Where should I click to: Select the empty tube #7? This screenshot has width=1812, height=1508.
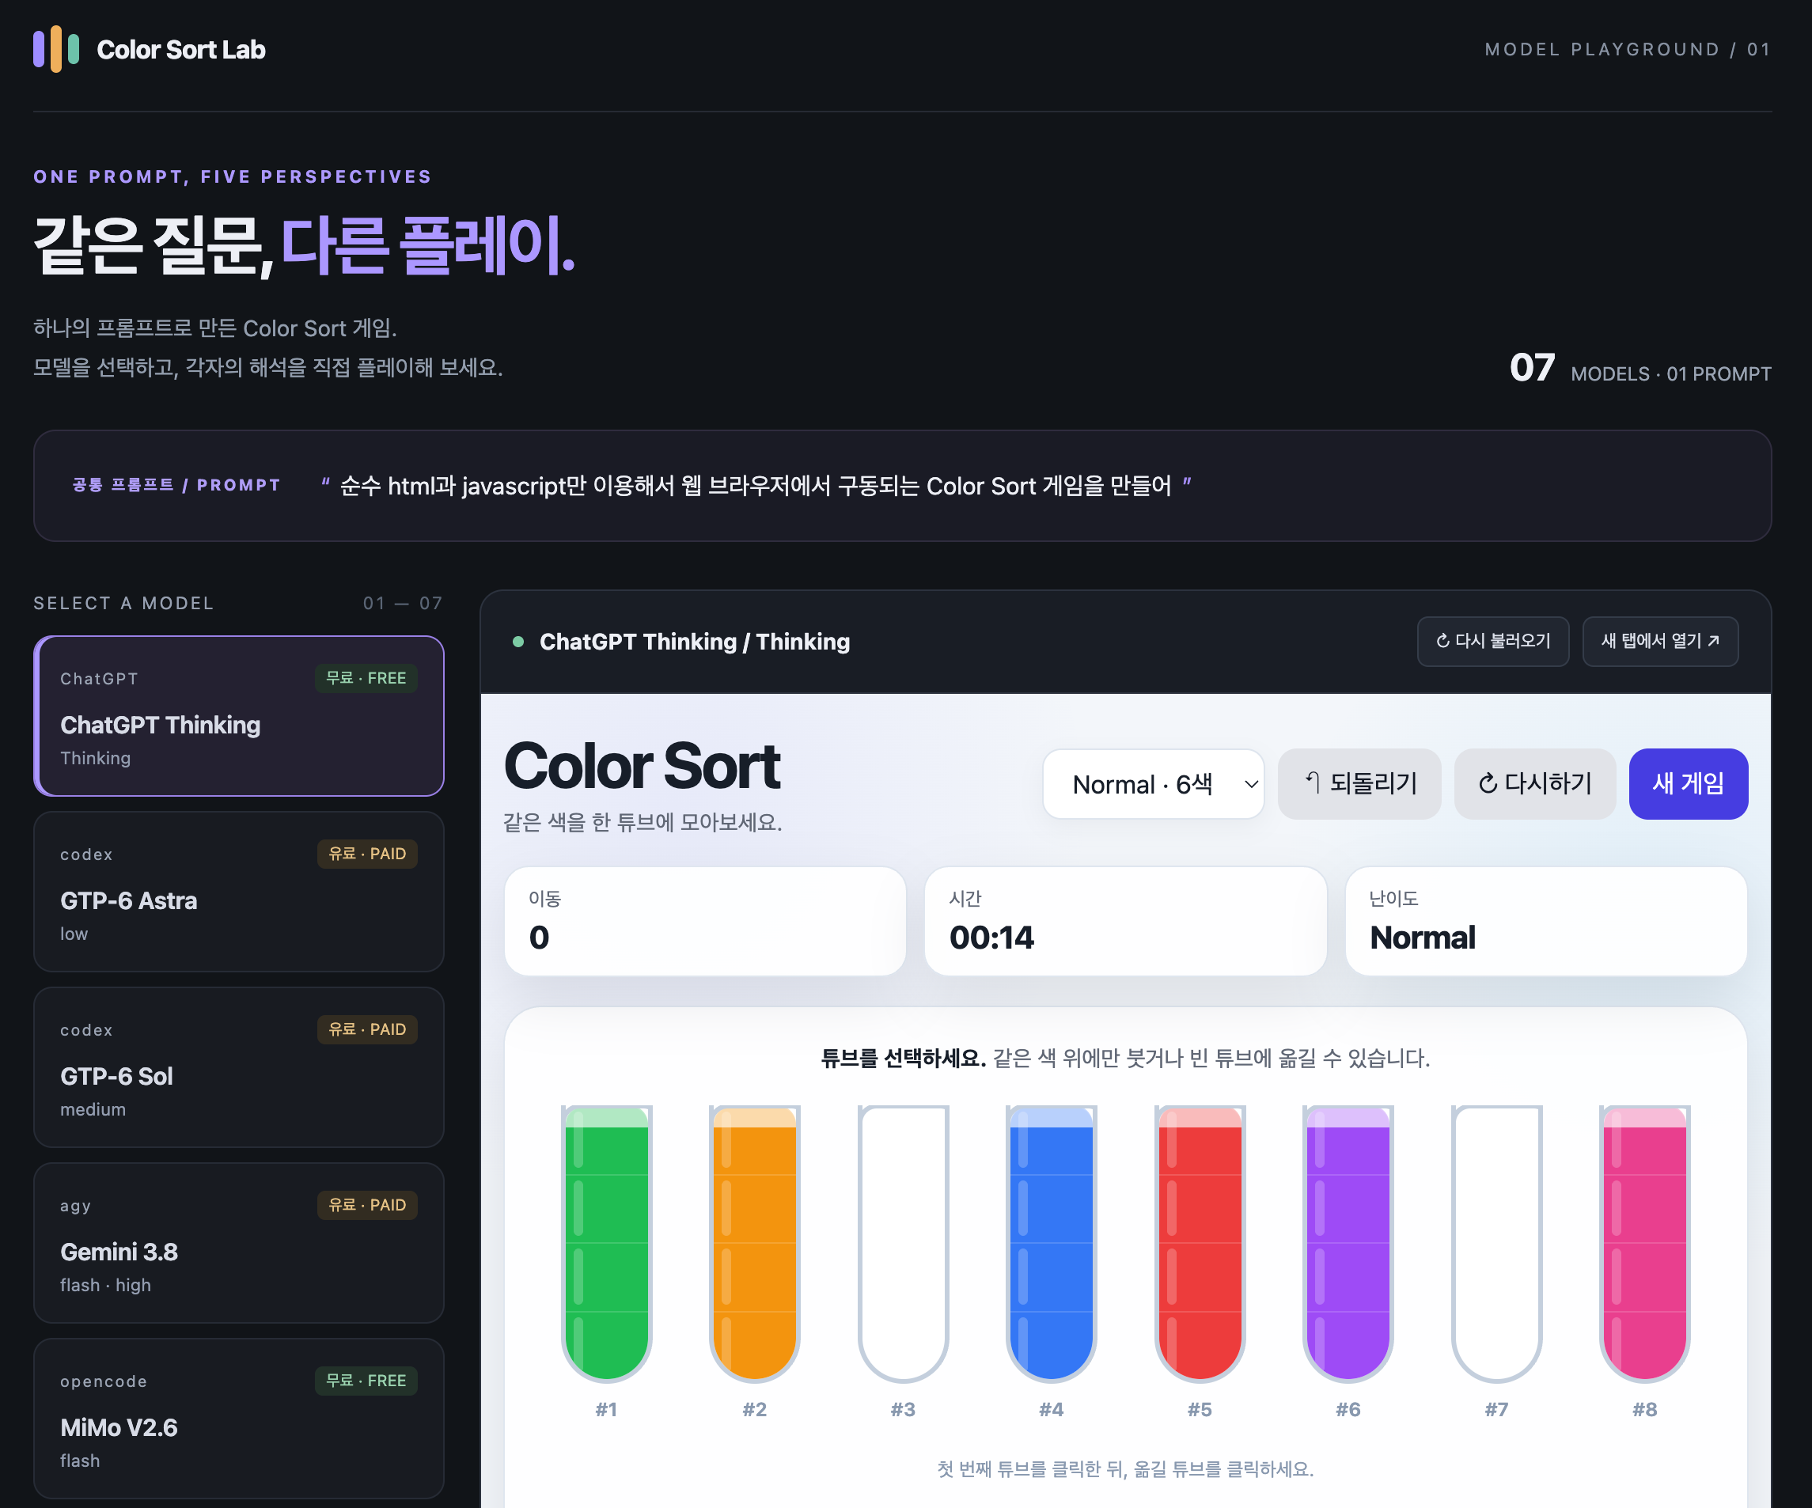click(x=1496, y=1243)
